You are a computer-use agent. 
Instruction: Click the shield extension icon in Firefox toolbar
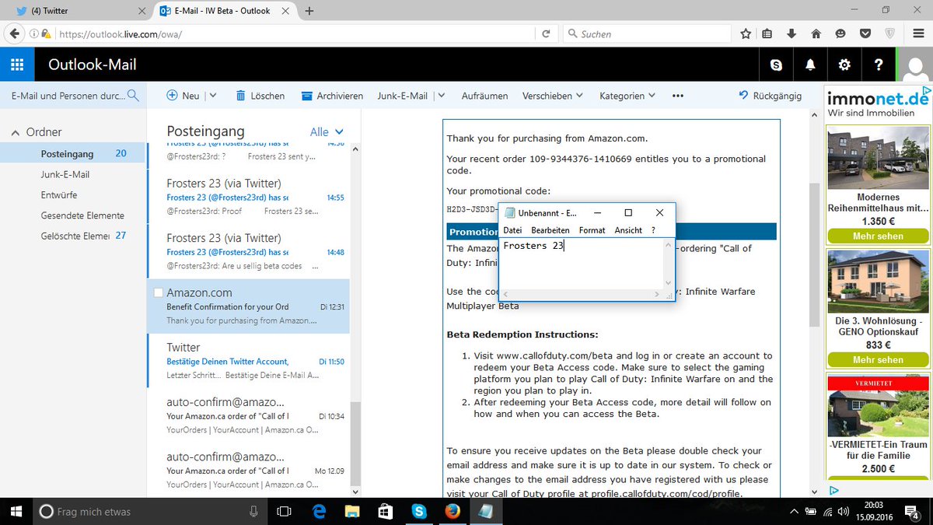coord(891,33)
